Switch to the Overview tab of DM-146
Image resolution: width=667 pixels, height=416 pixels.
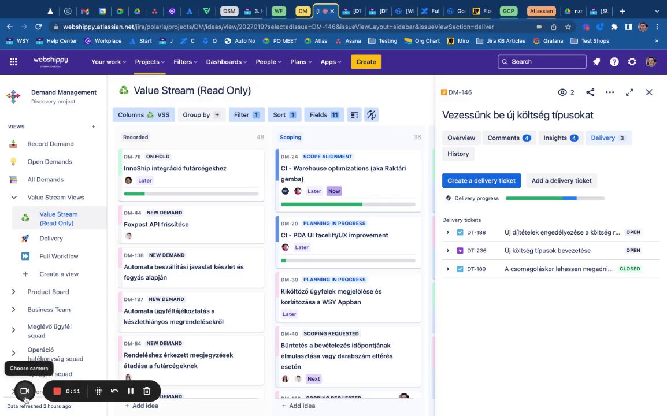click(461, 138)
